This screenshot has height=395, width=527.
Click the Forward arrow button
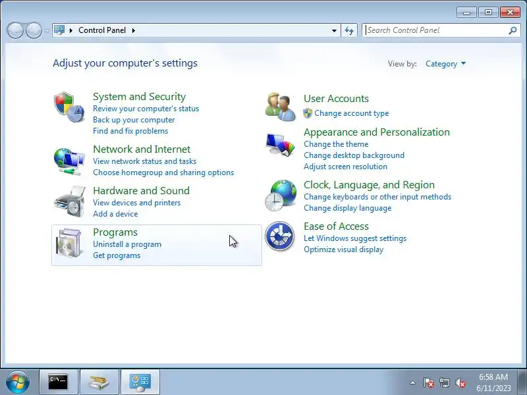pyautogui.click(x=34, y=30)
